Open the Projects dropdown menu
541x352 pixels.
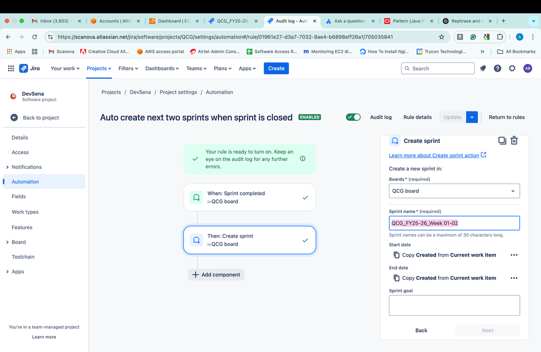pyautogui.click(x=99, y=68)
